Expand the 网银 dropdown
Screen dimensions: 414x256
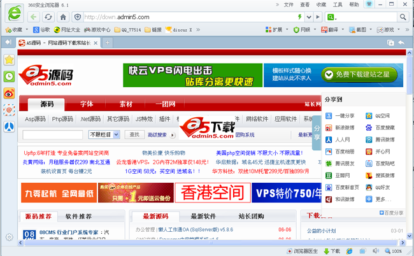(315, 29)
